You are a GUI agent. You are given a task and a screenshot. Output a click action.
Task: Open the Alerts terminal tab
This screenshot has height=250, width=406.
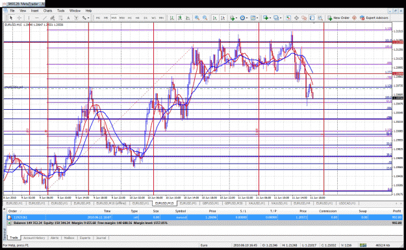coord(55,238)
